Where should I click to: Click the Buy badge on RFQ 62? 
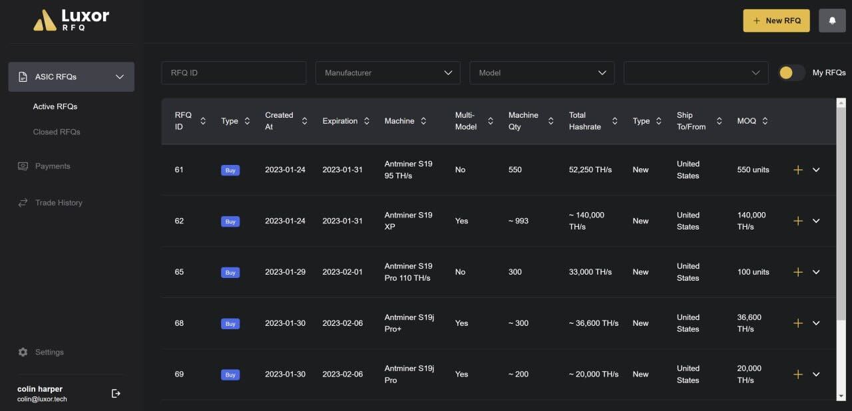(230, 221)
